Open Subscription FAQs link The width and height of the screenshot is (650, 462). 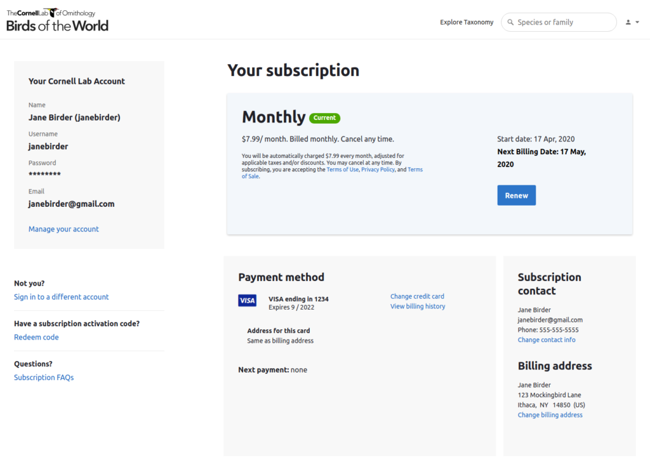point(44,378)
